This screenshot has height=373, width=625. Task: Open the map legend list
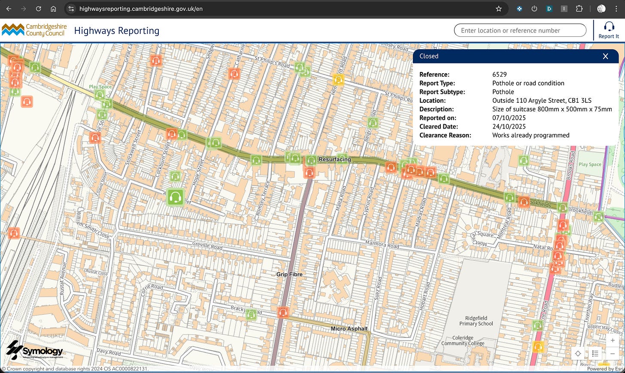595,353
